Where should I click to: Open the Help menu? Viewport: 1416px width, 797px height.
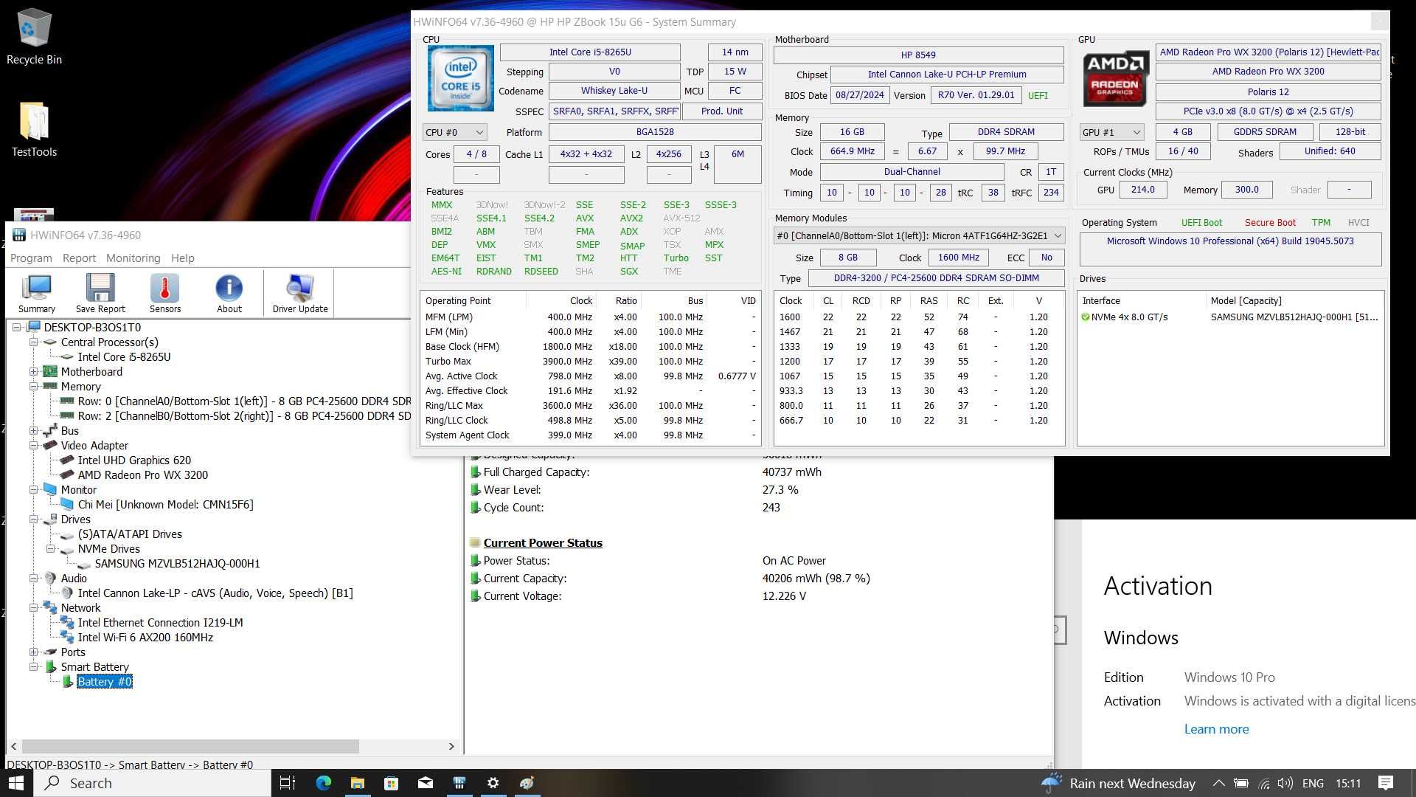pyautogui.click(x=183, y=258)
